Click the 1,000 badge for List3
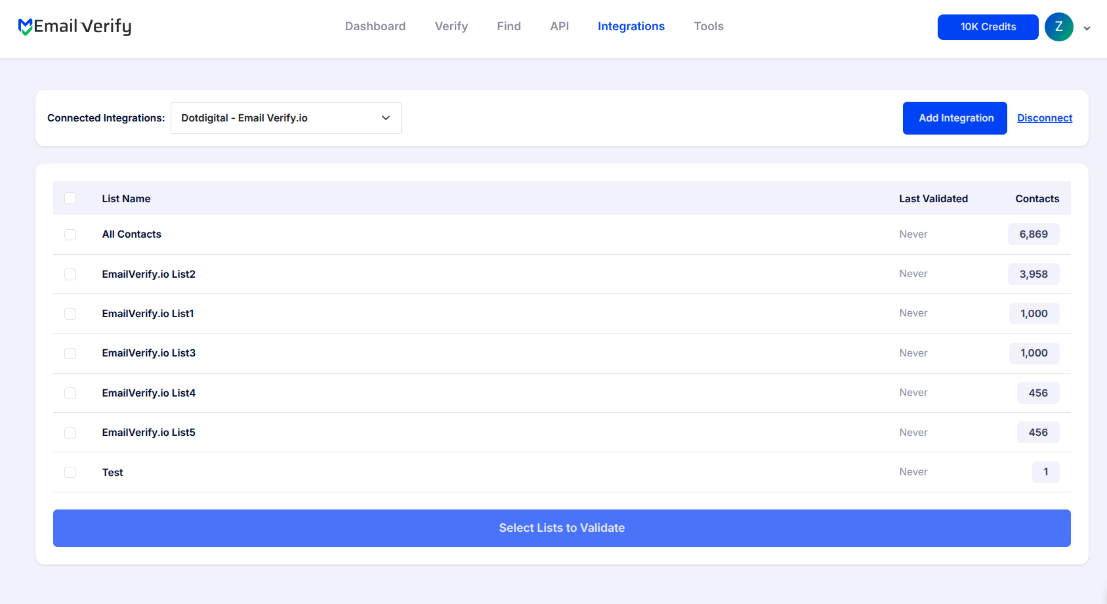The width and height of the screenshot is (1107, 604). (x=1034, y=353)
